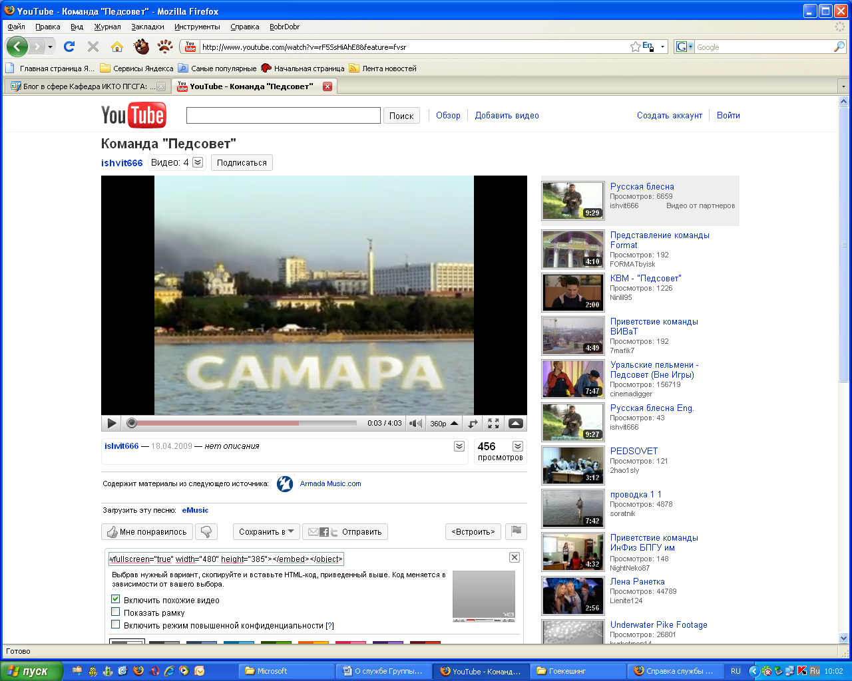Click the RSS Лента новостей bookmark
This screenshot has height=681, width=852.
coord(383,68)
